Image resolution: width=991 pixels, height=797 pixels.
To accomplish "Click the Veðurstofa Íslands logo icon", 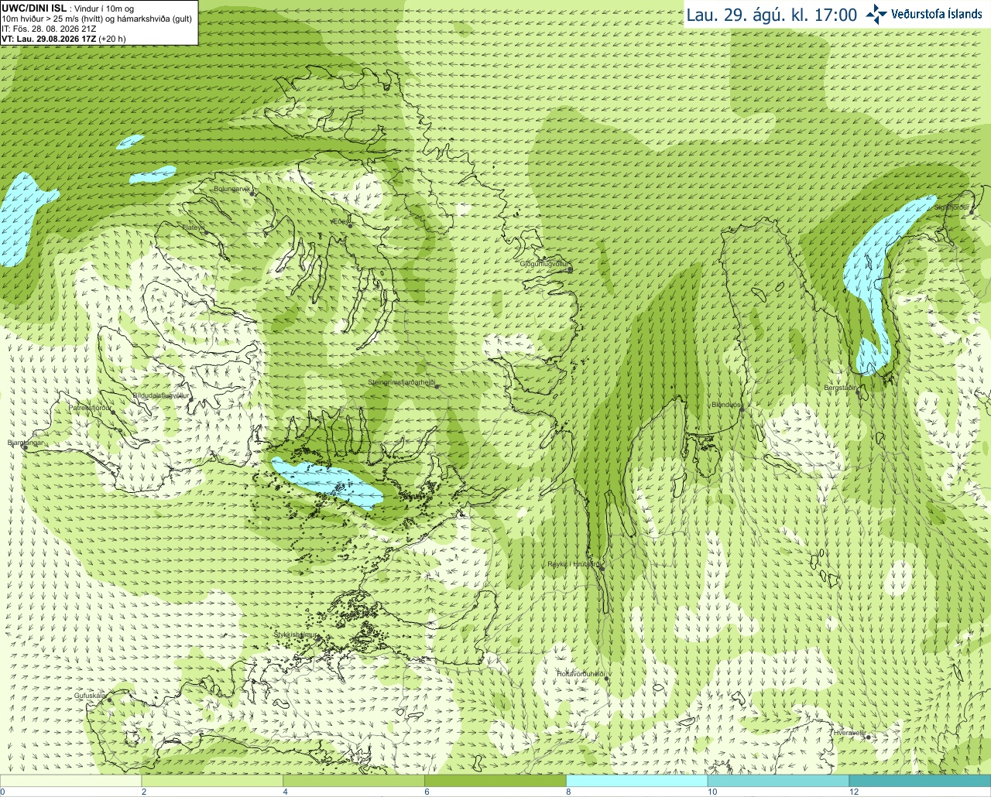I will (876, 14).
